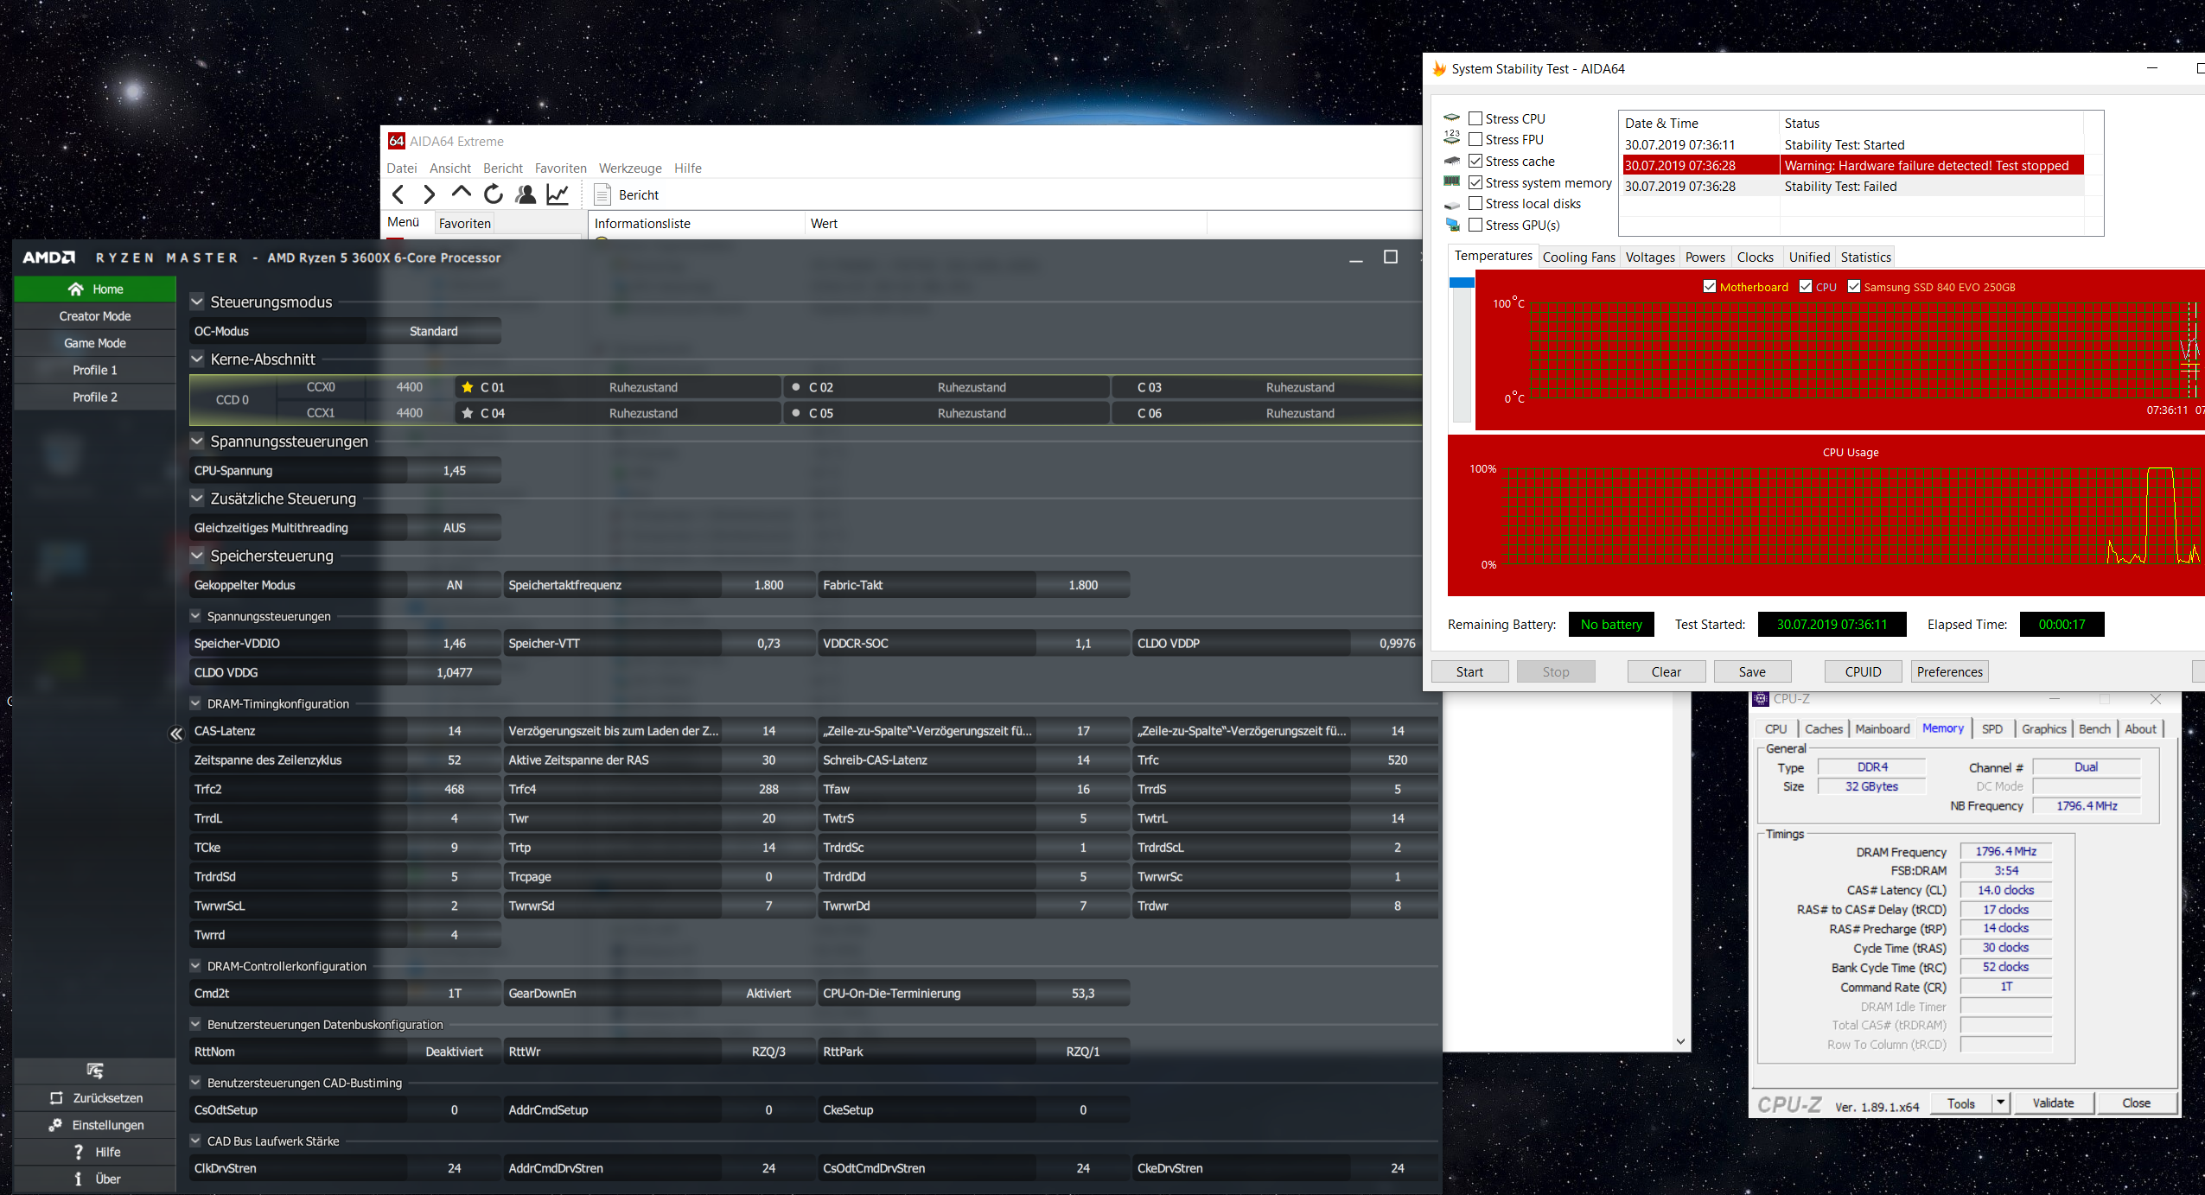Open the CPU-Z Tools dropdown arrow
This screenshot has height=1195, width=2205.
click(x=2000, y=1103)
